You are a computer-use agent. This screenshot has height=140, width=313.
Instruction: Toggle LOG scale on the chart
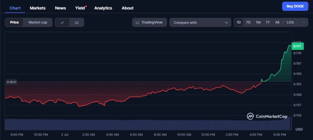[290, 22]
